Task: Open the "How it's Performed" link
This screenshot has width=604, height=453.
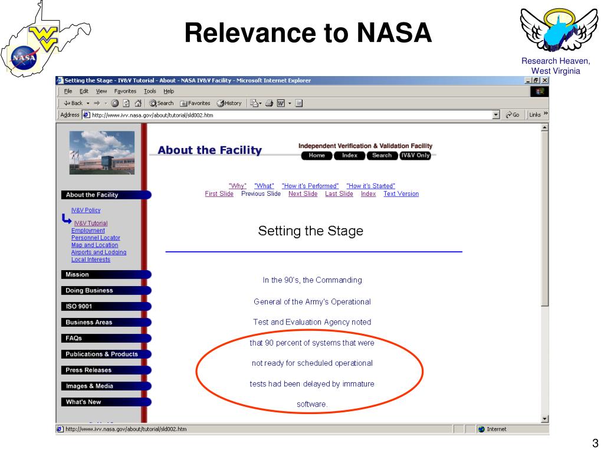Action: [x=310, y=186]
